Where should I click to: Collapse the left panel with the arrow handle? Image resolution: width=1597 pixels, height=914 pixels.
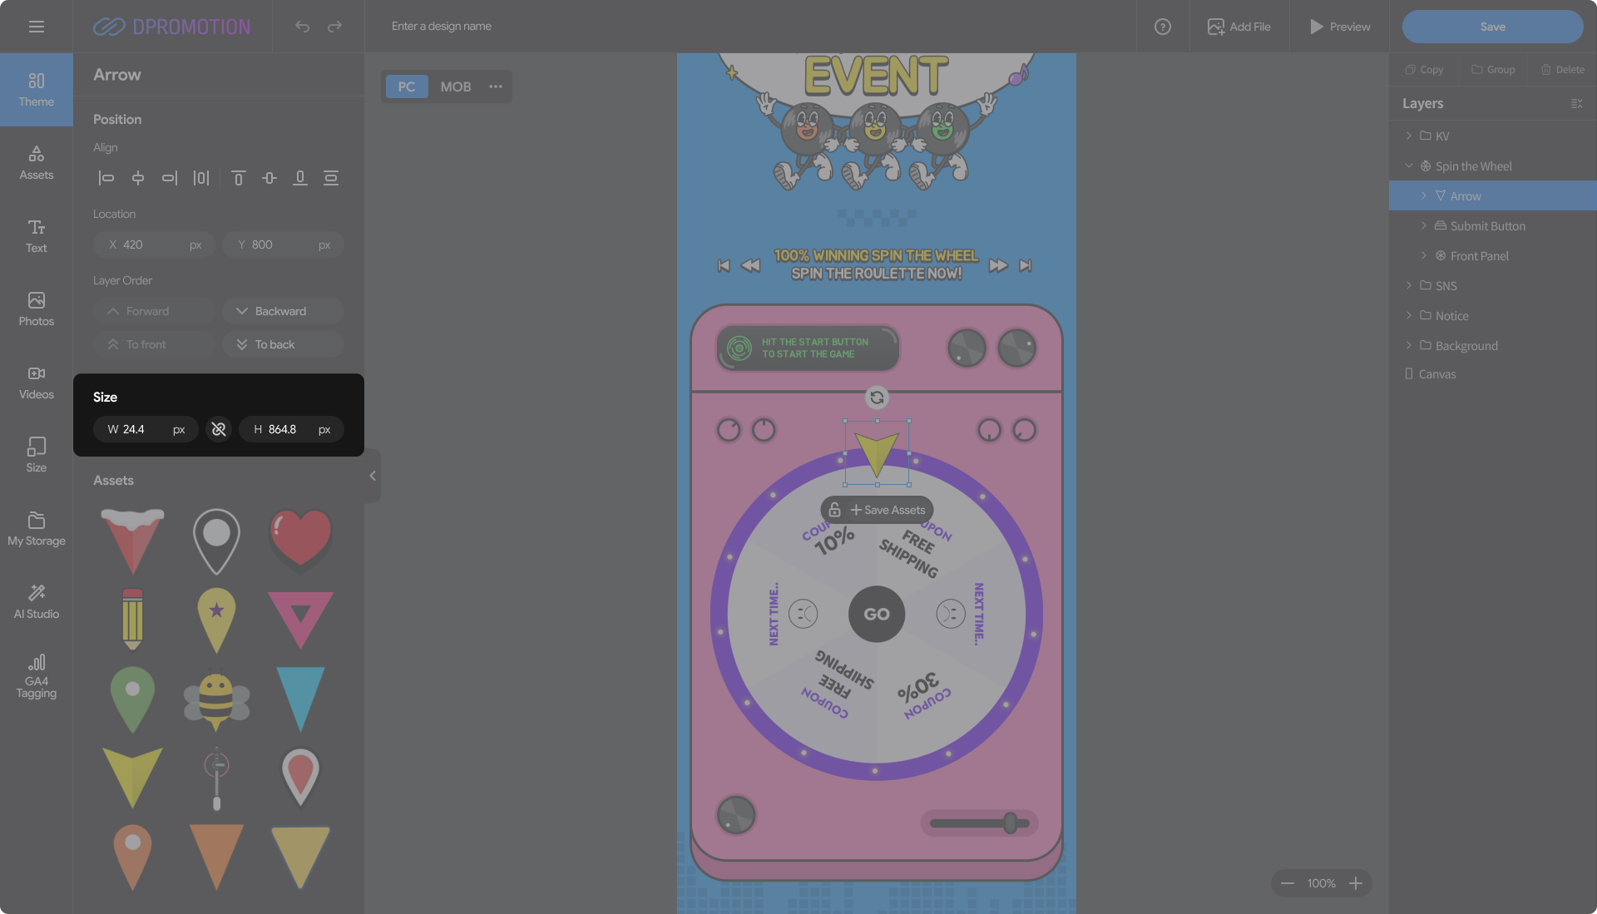click(373, 476)
